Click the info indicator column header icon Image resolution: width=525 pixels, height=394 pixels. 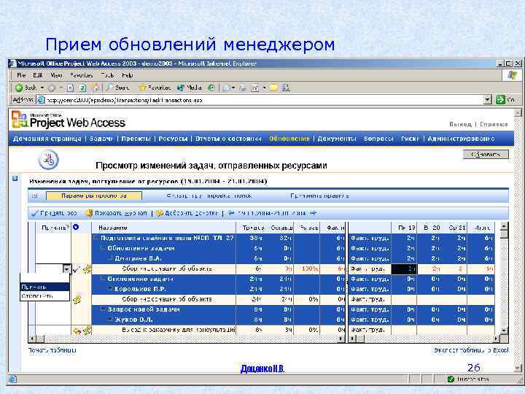coord(76,227)
